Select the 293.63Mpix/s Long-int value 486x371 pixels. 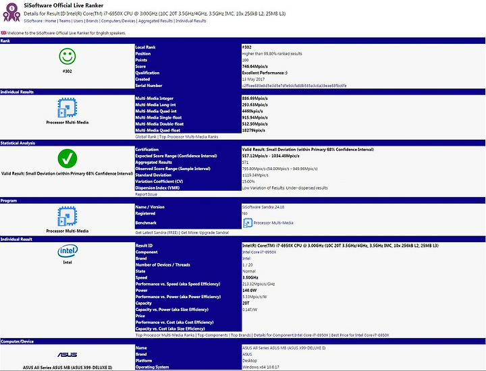click(254, 105)
